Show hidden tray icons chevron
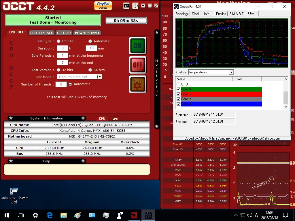 [236, 215]
